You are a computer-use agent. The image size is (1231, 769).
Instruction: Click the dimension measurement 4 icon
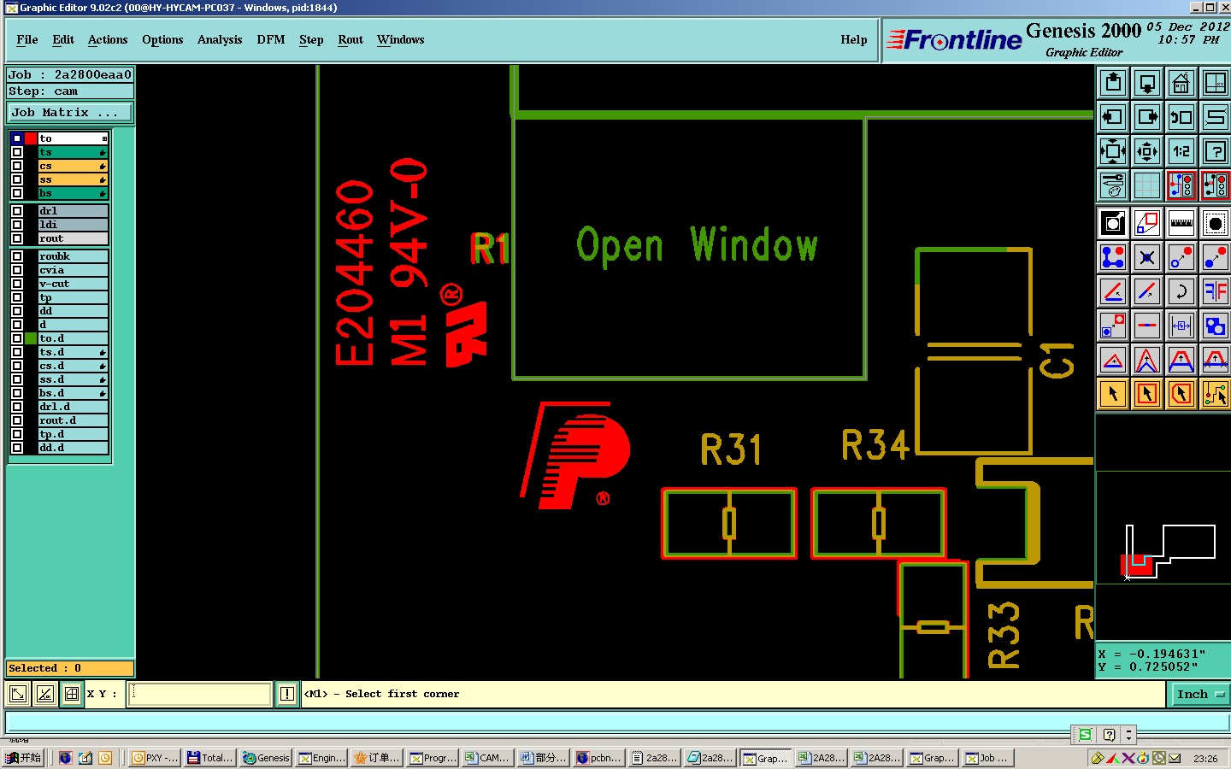pyautogui.click(x=1181, y=326)
